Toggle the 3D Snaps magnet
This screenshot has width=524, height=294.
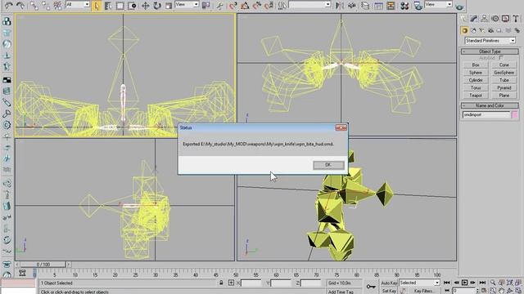[233, 6]
